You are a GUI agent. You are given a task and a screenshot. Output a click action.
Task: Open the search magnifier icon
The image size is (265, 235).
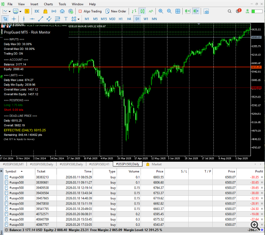pos(229,11)
